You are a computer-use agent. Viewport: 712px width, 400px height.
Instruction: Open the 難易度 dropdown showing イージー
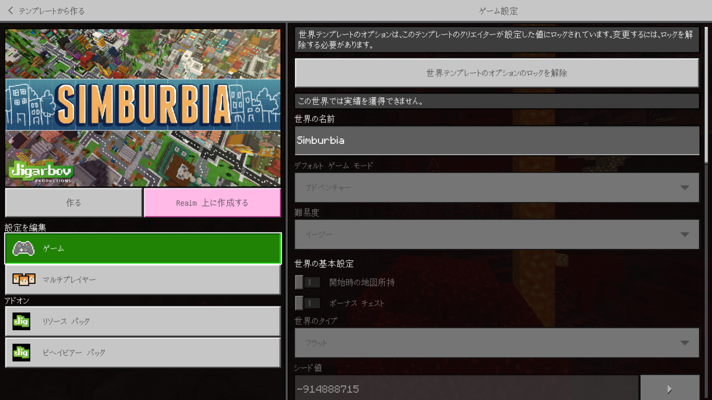pos(497,233)
